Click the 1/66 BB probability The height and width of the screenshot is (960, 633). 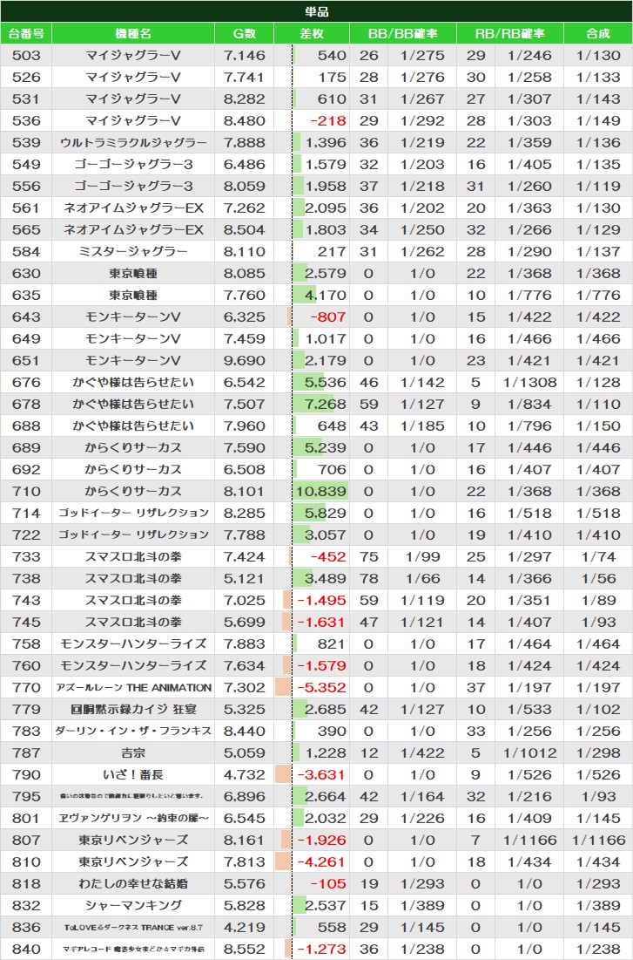click(x=422, y=579)
